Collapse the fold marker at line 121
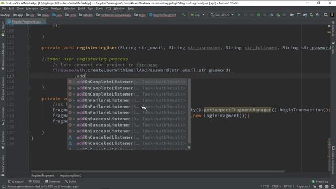 click(x=29, y=99)
